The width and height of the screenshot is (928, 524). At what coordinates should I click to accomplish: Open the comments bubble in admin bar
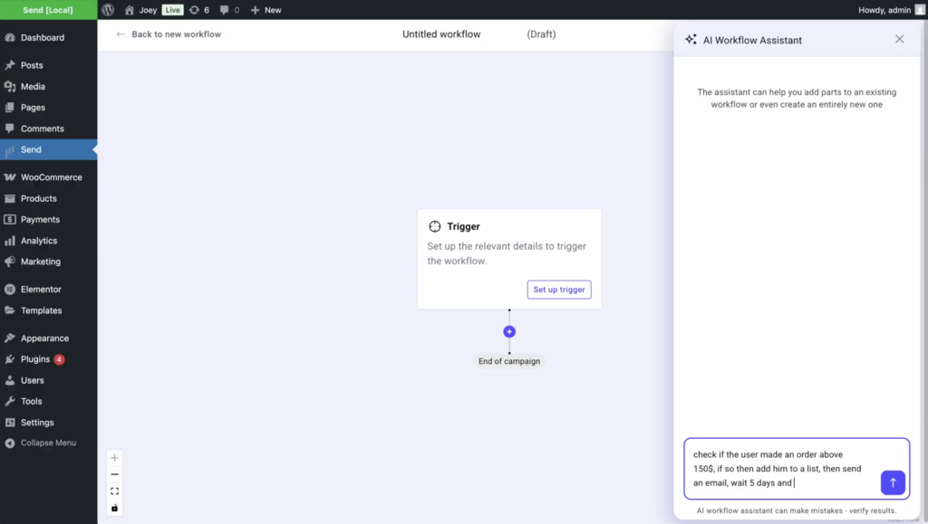tap(229, 10)
